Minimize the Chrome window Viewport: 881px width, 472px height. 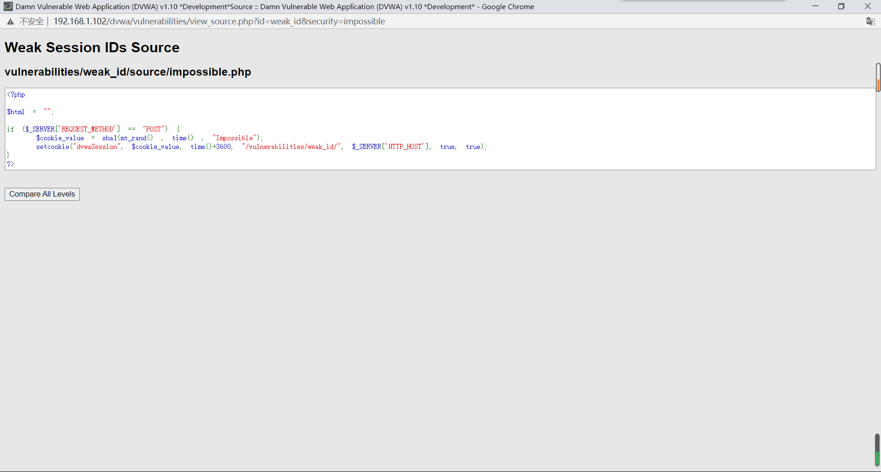point(815,6)
